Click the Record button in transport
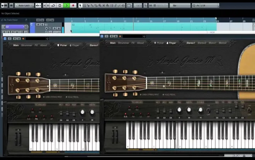This screenshot has height=160, width=255. tap(73, 5)
